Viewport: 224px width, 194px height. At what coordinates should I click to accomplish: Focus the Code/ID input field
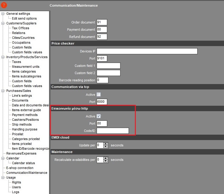tap(113, 131)
